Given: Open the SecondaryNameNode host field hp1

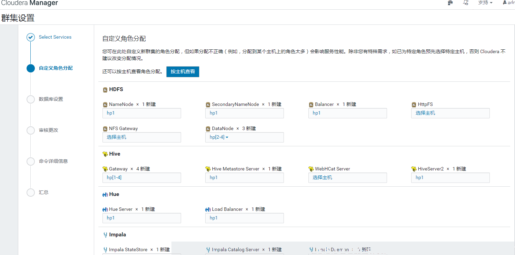Looking at the screenshot, I should (245, 113).
